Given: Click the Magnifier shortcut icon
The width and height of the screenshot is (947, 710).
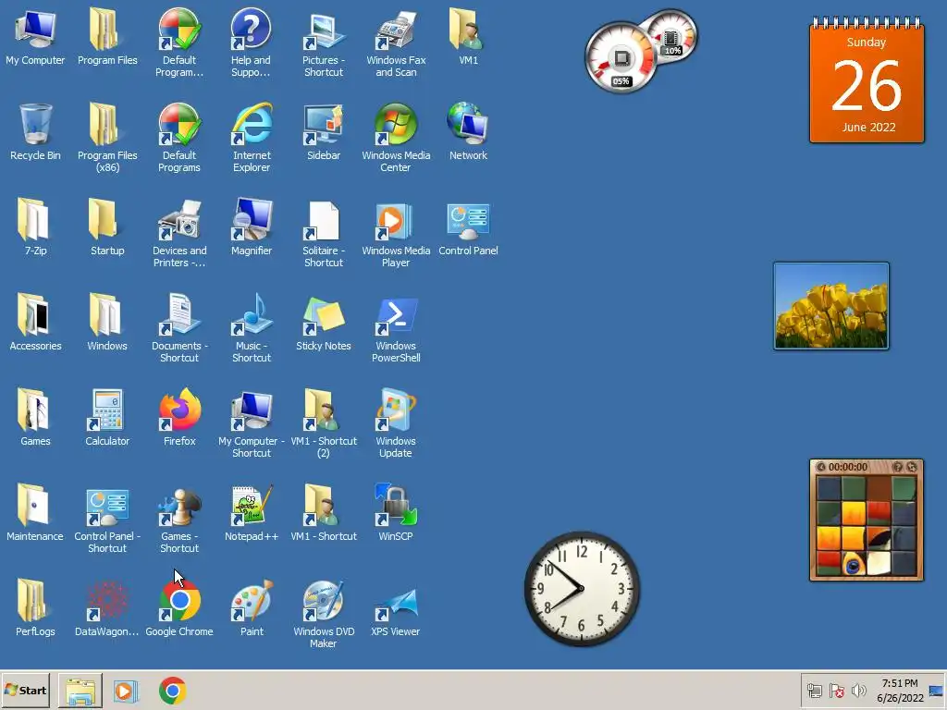Looking at the screenshot, I should (x=252, y=227).
